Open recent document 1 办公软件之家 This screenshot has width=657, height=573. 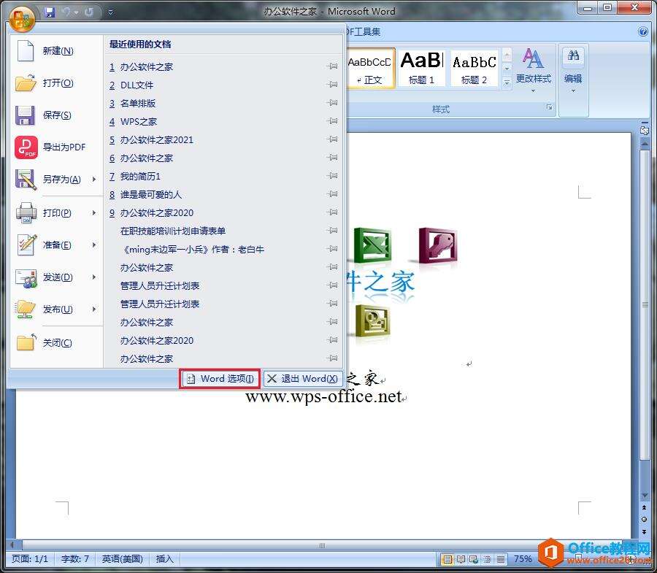[224, 66]
